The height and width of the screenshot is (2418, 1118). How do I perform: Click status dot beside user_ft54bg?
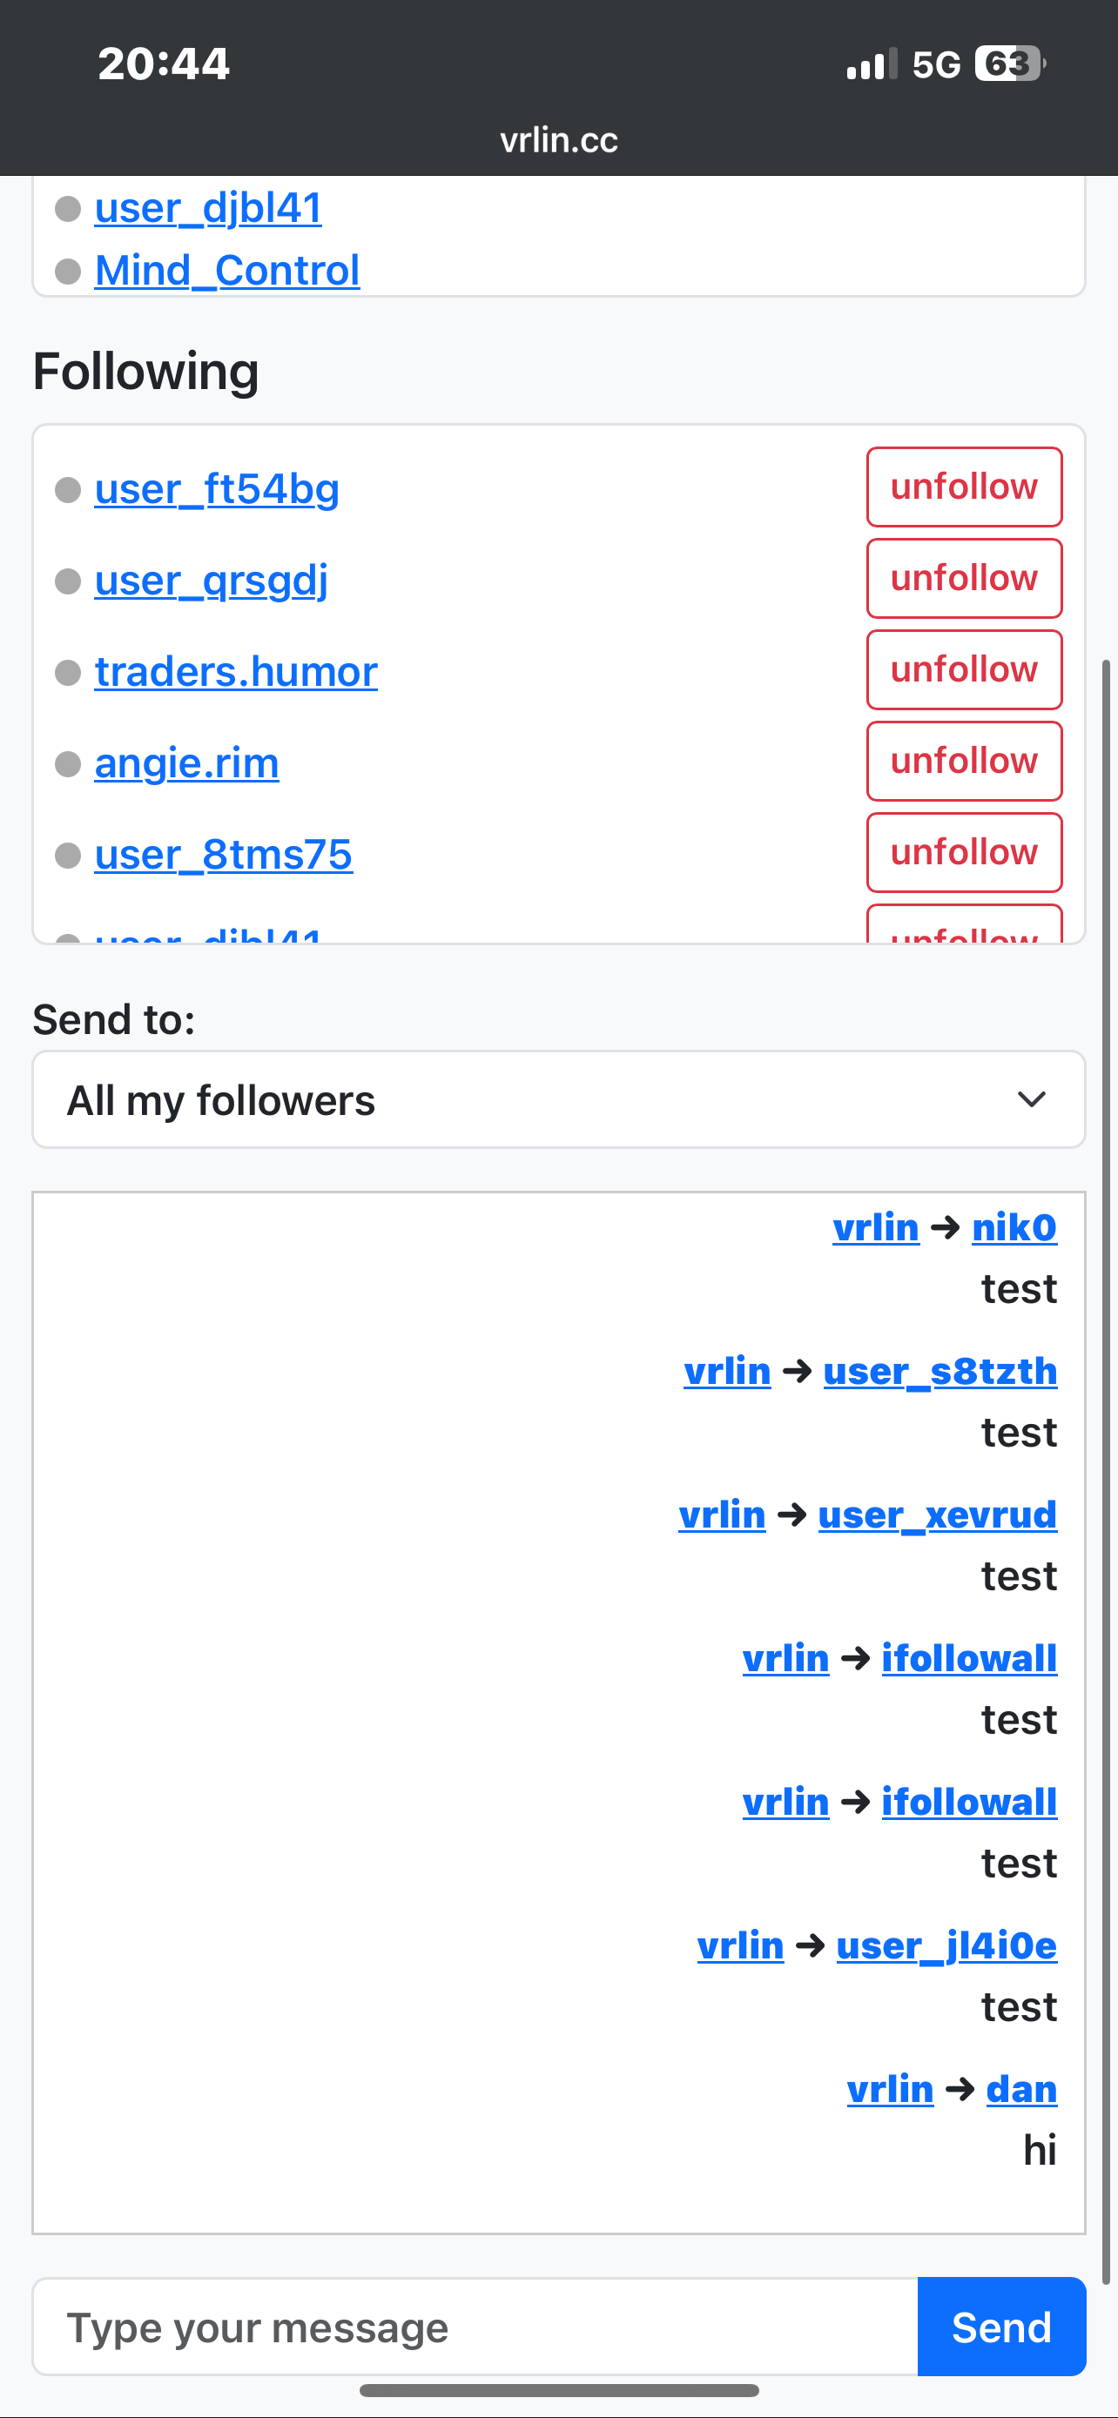(x=68, y=490)
